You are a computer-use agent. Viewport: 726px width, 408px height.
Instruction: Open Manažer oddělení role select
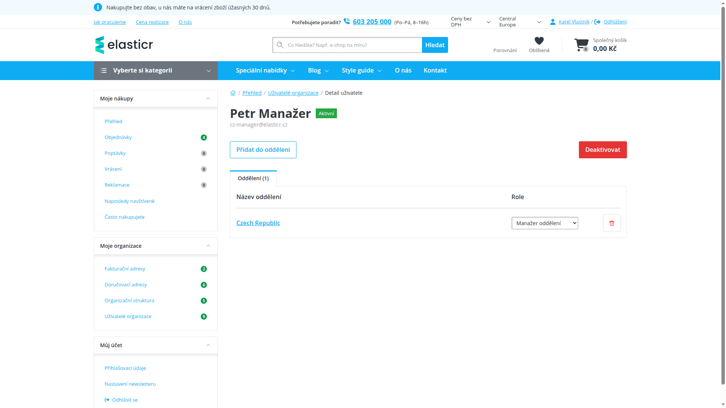(x=544, y=223)
